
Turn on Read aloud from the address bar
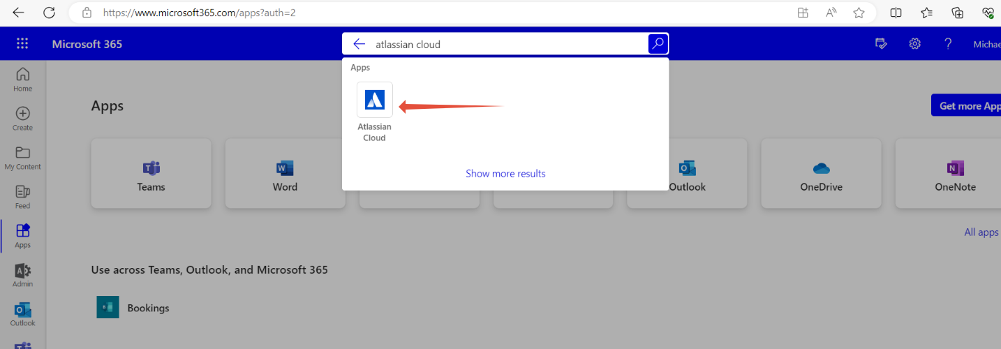[831, 13]
